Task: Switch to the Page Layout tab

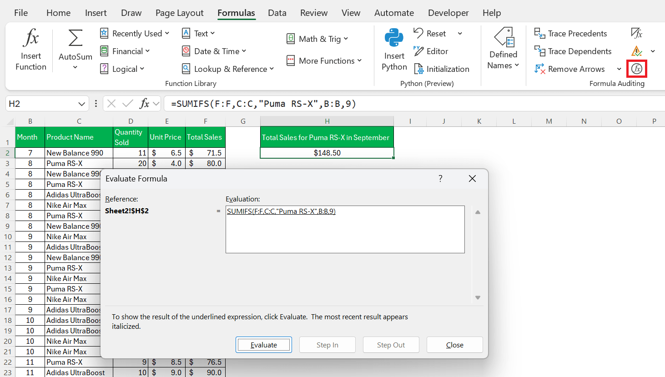Action: click(179, 13)
